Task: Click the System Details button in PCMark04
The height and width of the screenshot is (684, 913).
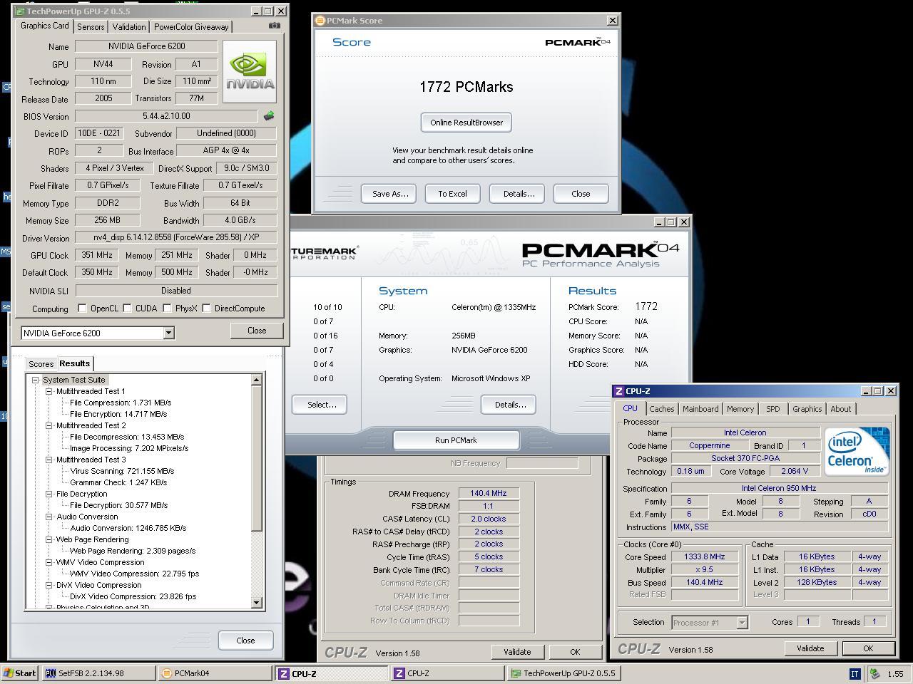Action: [510, 405]
